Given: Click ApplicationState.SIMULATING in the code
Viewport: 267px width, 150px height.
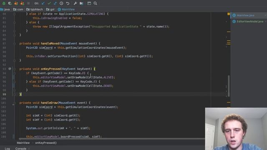Looking at the screenshot, I should [81, 14].
